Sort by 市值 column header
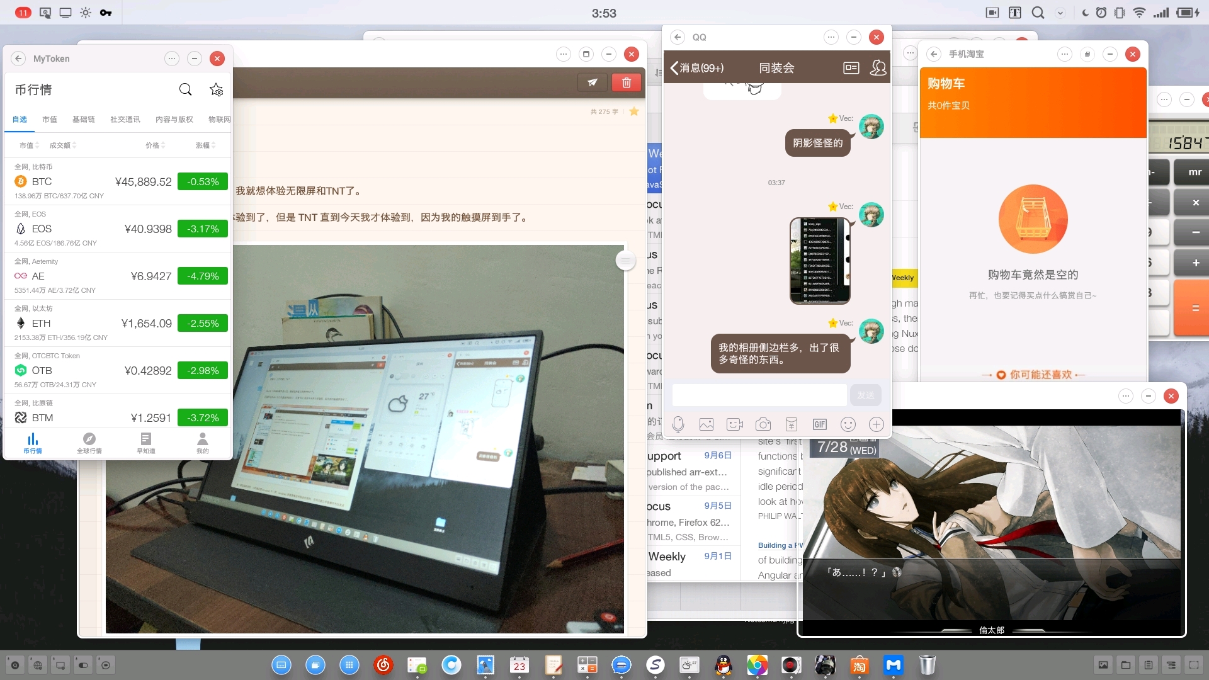Image resolution: width=1209 pixels, height=680 pixels. point(29,145)
